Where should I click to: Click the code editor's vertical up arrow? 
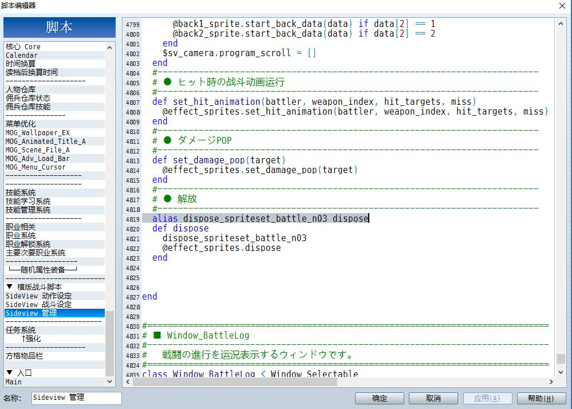(561, 23)
